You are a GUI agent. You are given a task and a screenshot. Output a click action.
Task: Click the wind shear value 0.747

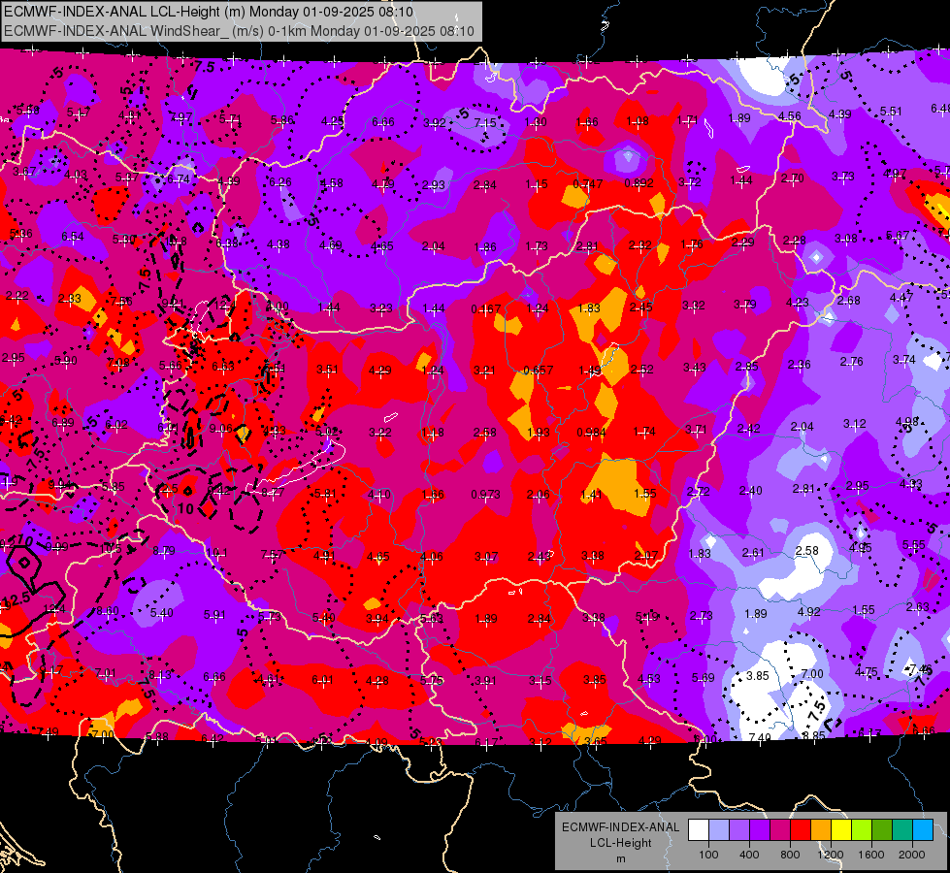pos(588,184)
